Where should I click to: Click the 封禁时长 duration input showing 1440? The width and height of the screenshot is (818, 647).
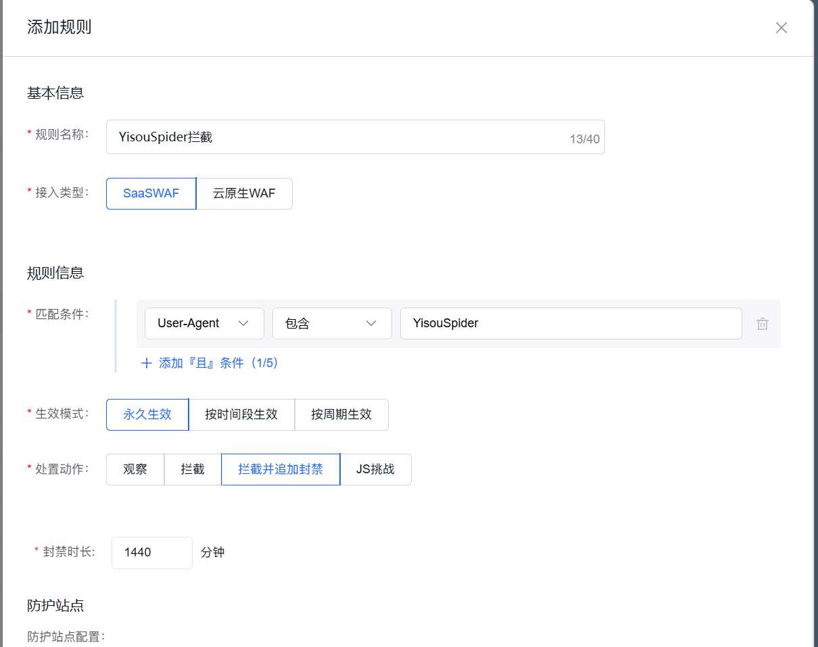click(151, 552)
